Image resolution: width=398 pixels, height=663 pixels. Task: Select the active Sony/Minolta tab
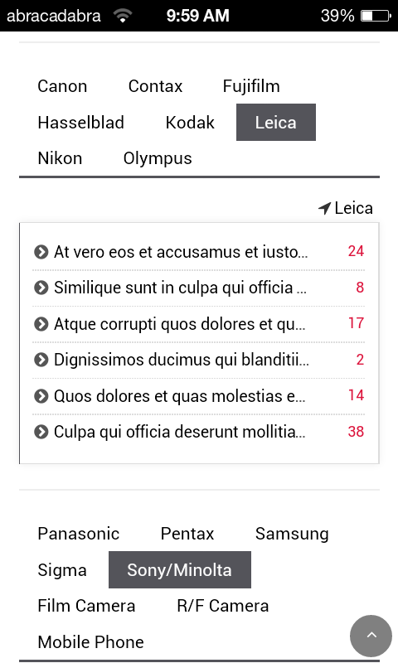(x=180, y=570)
